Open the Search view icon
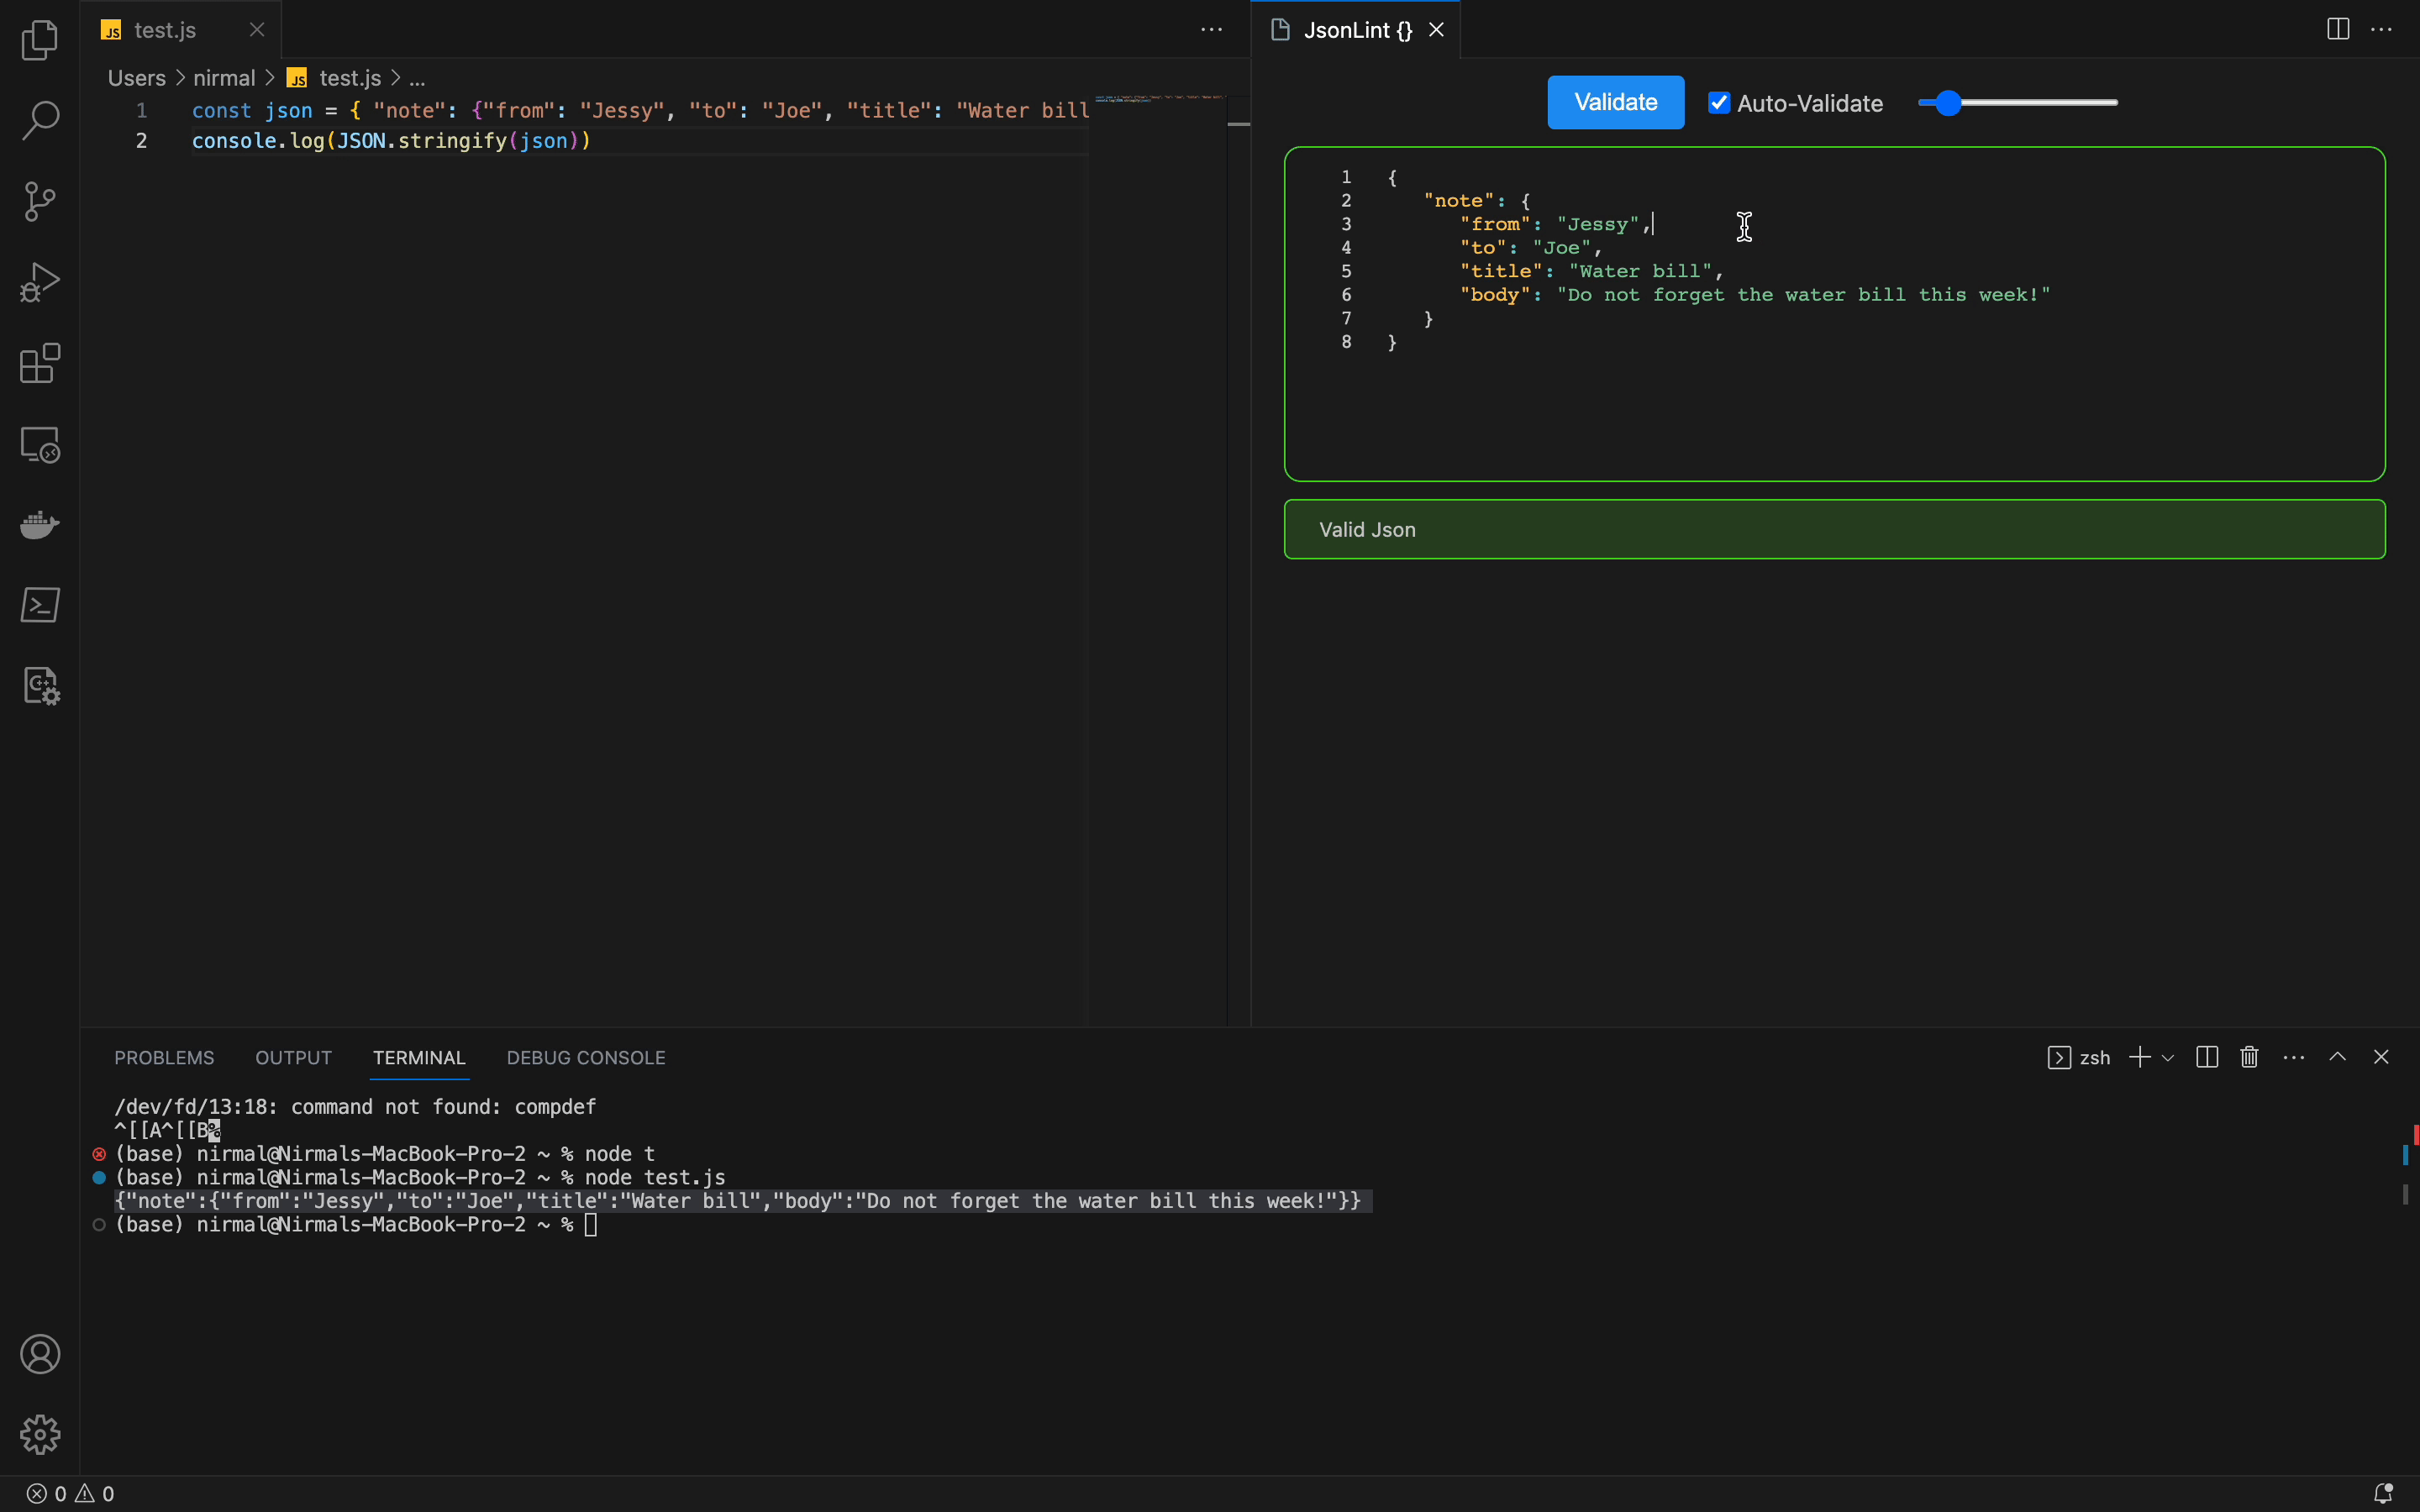 [x=40, y=121]
